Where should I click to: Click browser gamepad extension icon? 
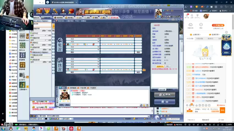202,7
